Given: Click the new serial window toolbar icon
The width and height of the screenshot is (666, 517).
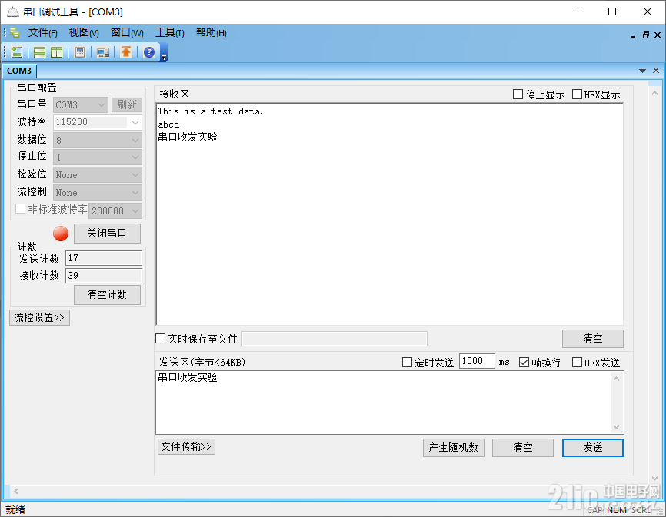Looking at the screenshot, I should point(17,52).
